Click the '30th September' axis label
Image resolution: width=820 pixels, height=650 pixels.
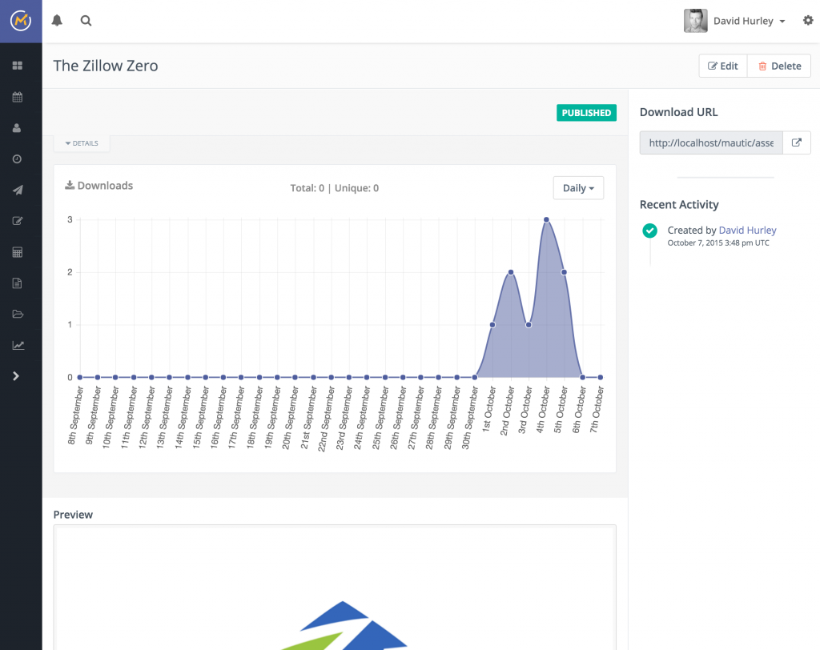click(x=469, y=417)
